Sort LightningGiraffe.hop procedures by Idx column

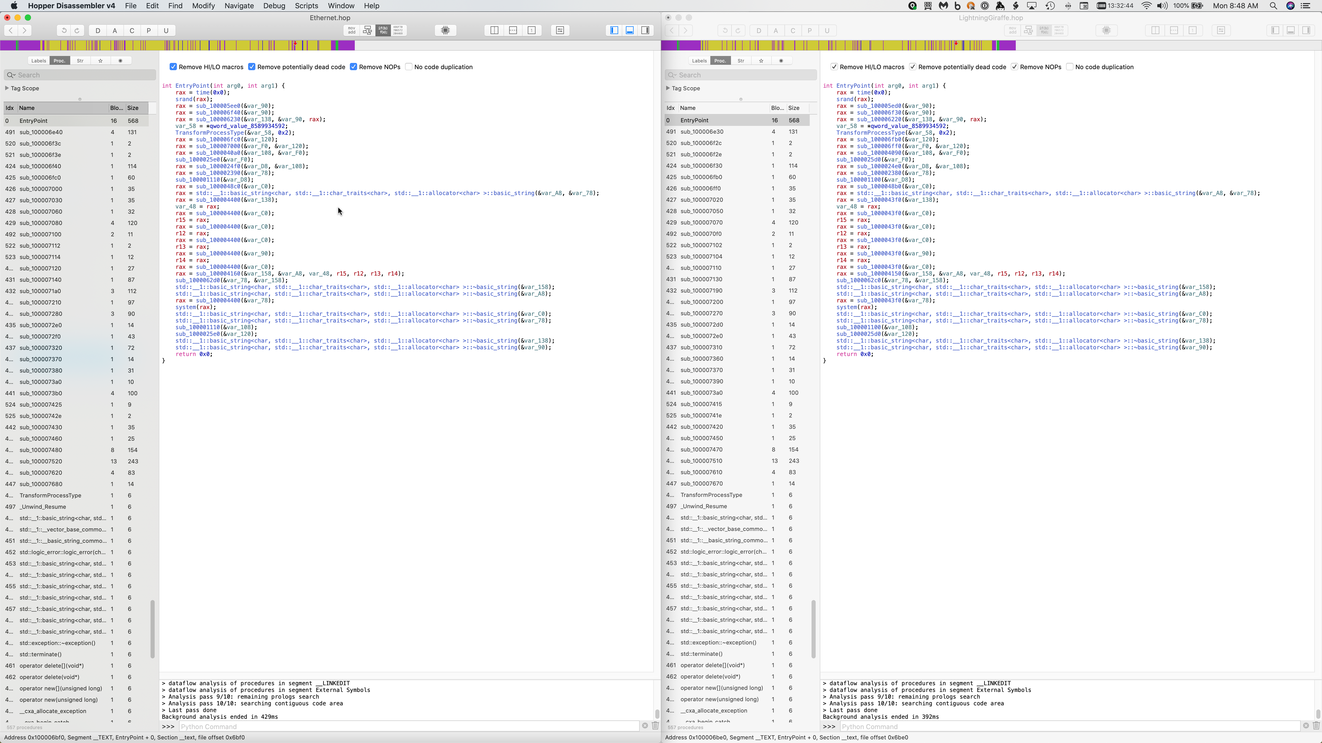(671, 108)
